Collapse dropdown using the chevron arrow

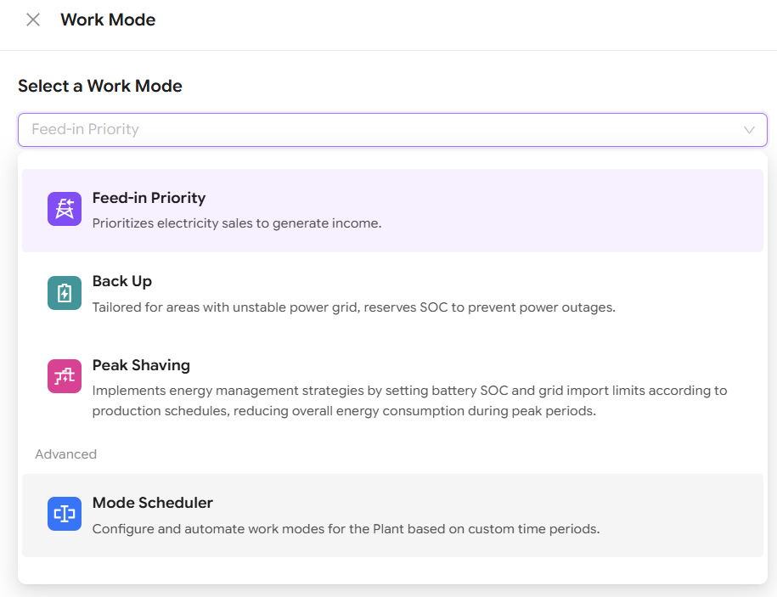749,130
